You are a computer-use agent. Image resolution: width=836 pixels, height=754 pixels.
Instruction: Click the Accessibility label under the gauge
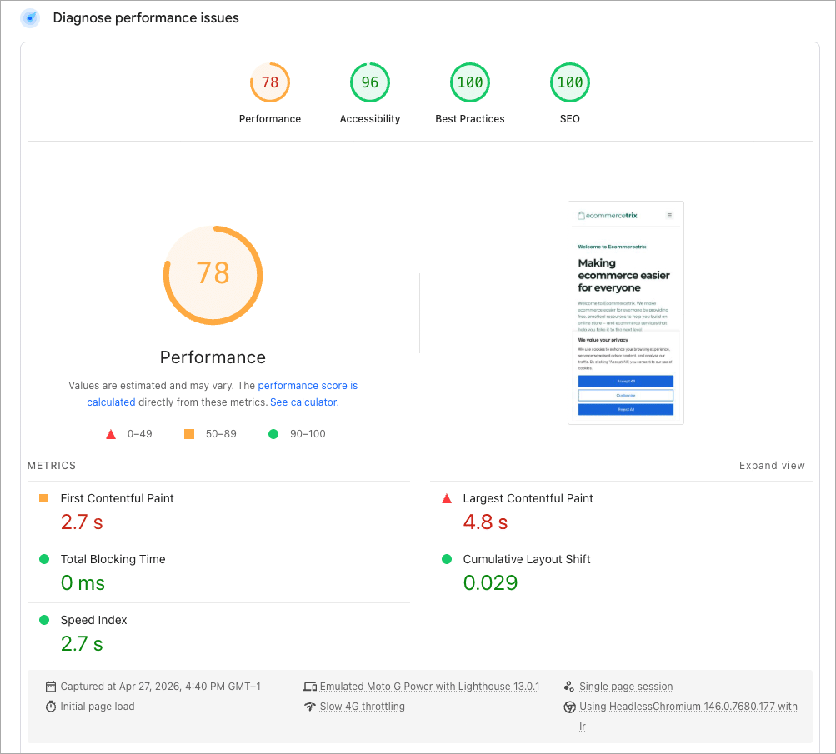[370, 119]
